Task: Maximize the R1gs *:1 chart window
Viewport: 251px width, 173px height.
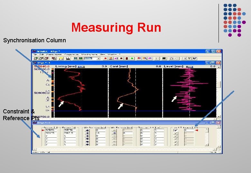Action: click(213, 63)
